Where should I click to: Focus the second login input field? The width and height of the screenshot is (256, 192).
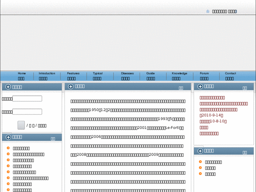pyautogui.click(x=27, y=112)
